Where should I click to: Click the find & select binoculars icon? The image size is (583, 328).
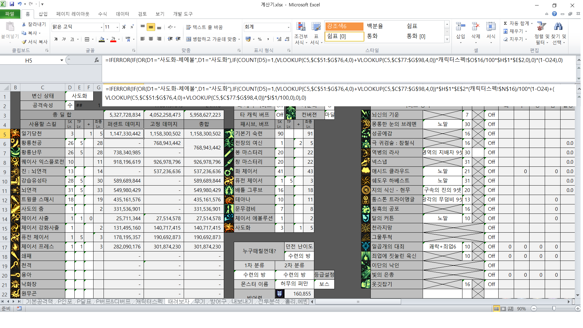558,27
